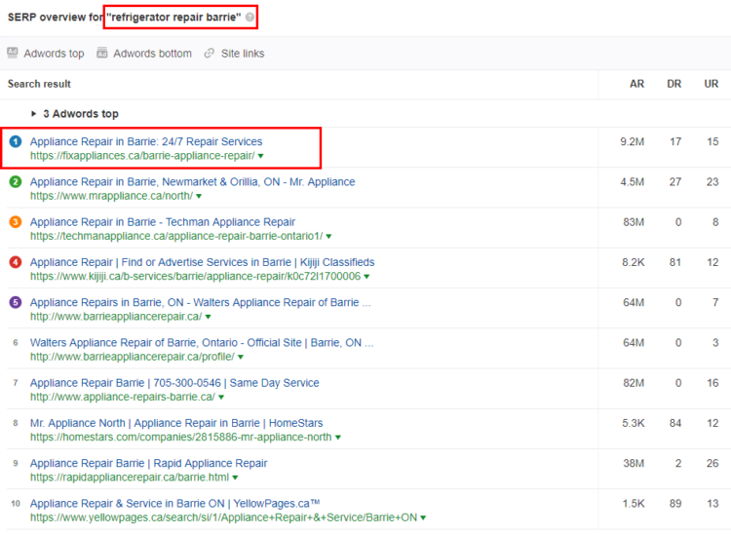The height and width of the screenshot is (535, 731).
Task: Click AR value 5.3K
Action: pos(634,423)
